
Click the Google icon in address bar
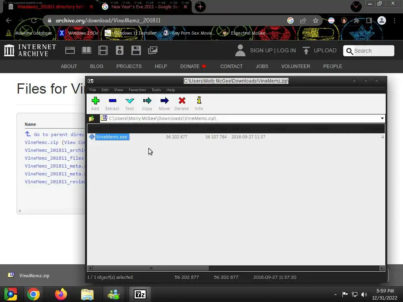[x=290, y=20]
